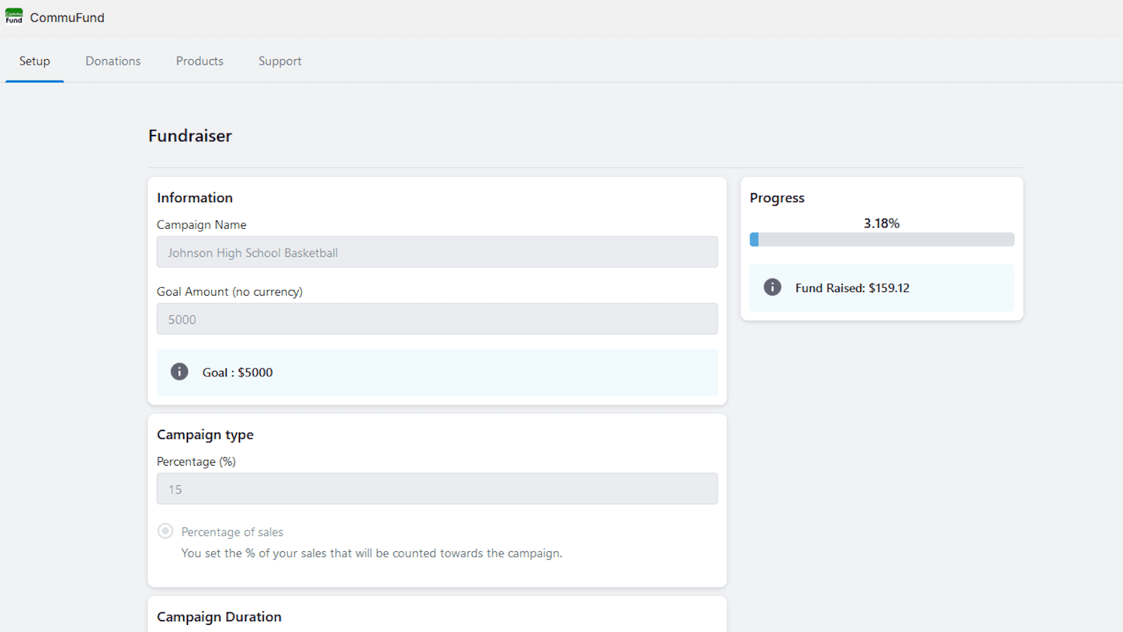Click the CommuFund logo icon
1123x632 pixels.
[14, 16]
